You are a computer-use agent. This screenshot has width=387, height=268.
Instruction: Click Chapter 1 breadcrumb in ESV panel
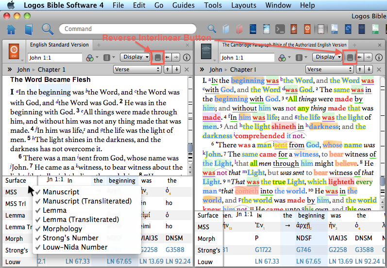tap(51, 70)
